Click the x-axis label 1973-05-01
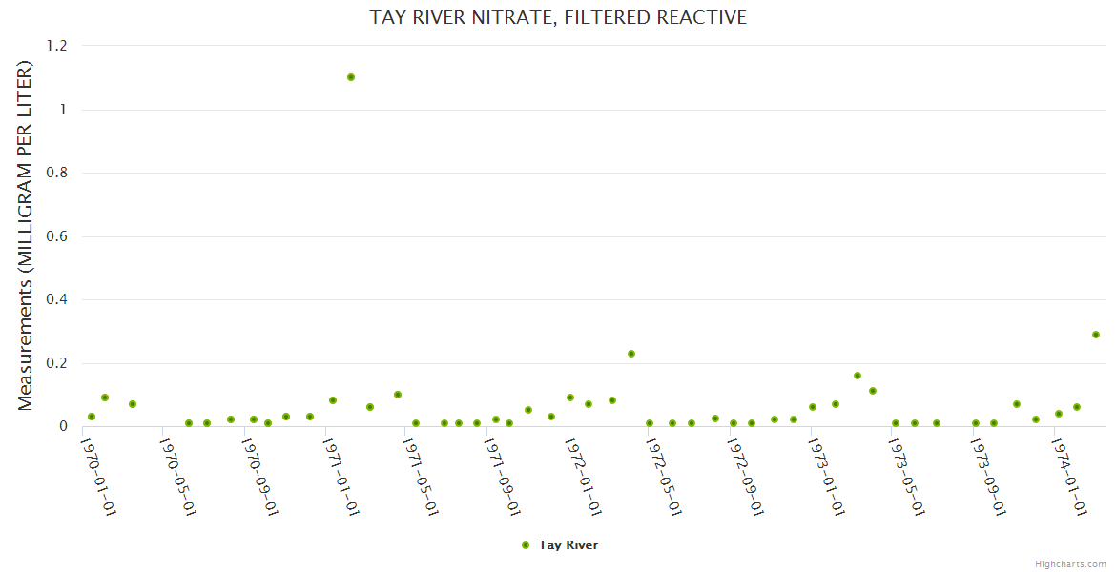 (907, 477)
